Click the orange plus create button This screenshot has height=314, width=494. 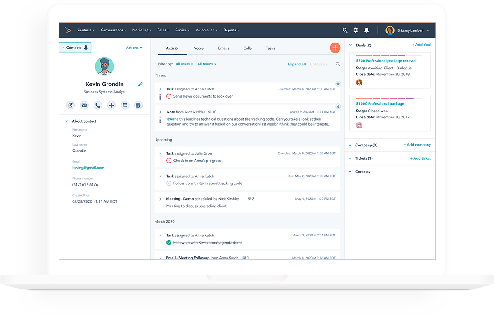(x=335, y=48)
